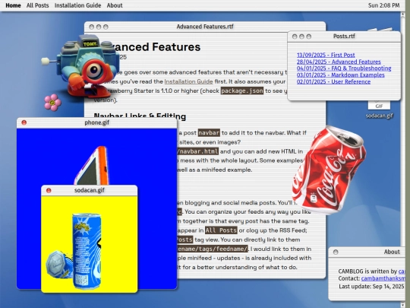Open the '28/04/2025 - Advanced Features' link

tap(339, 62)
